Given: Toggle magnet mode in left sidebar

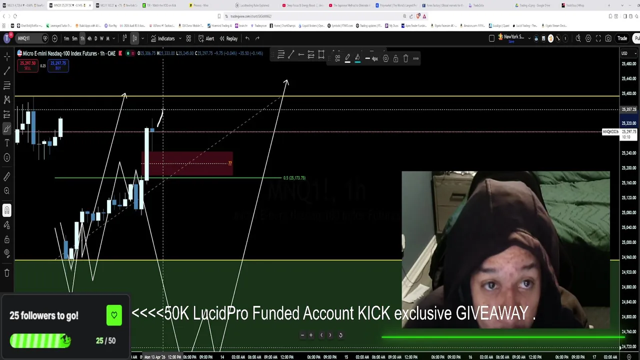Looking at the screenshot, I should click(x=7, y=210).
